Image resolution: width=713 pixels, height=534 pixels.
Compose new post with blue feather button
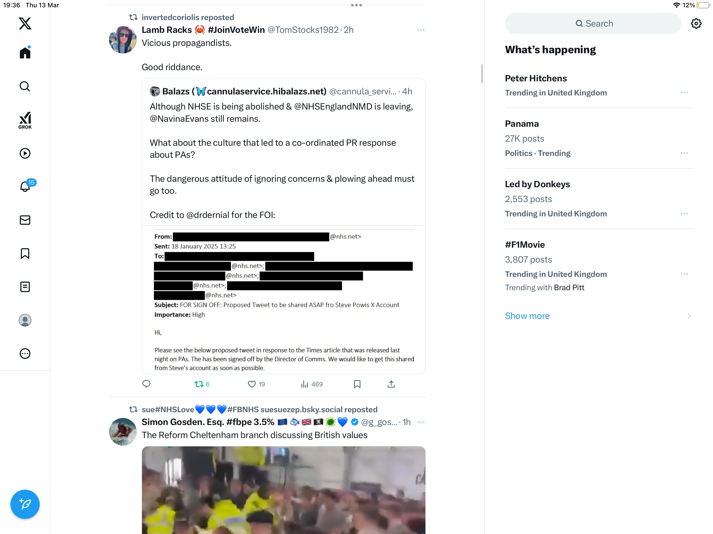tap(25, 504)
